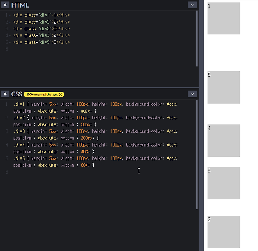This screenshot has width=258, height=251.
Task: Click the HTML panel title
Action: point(20,5)
